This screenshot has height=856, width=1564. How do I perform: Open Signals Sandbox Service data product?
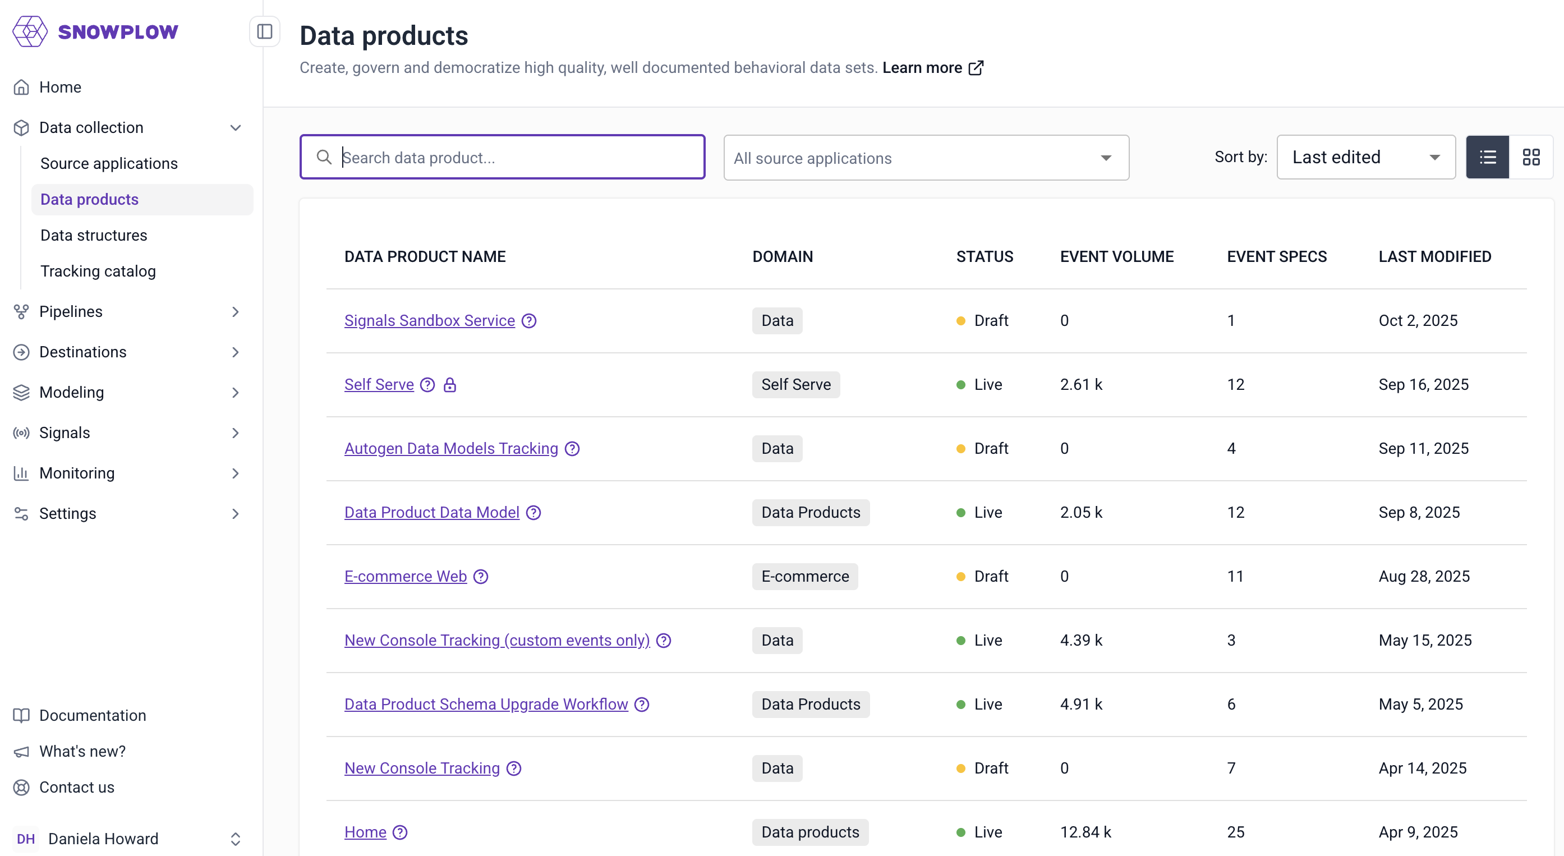point(429,320)
